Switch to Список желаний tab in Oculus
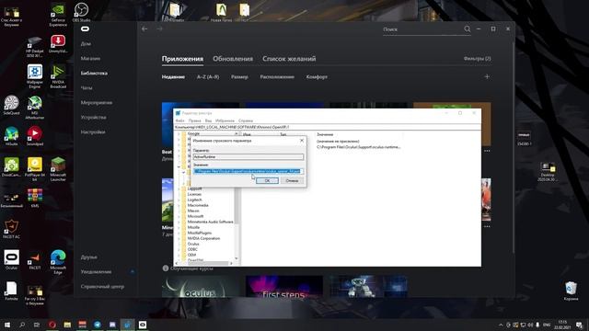589x331 pixels. point(289,59)
